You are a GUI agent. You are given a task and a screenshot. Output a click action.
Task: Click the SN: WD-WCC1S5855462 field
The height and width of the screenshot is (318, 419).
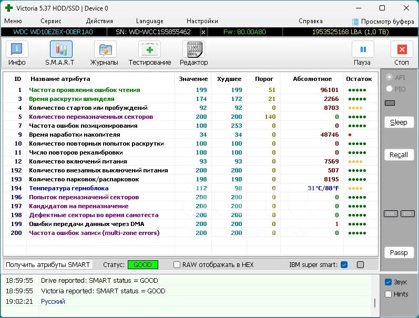154,32
